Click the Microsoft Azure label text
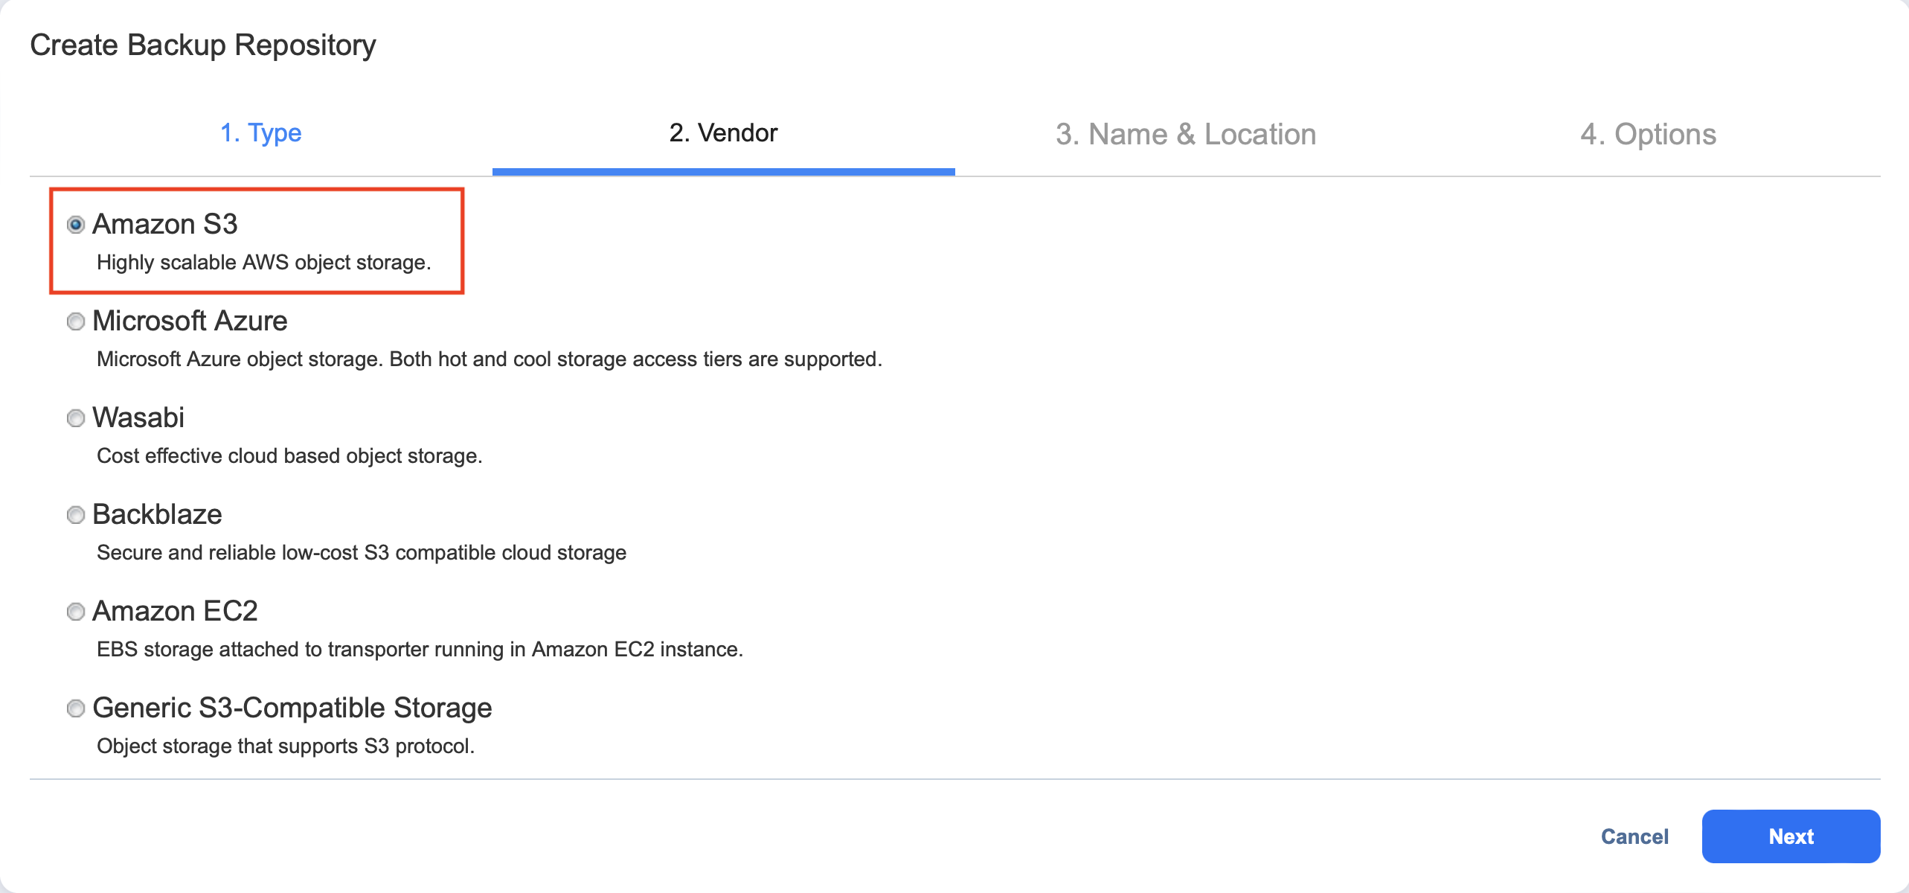Viewport: 1909px width, 893px height. [190, 321]
